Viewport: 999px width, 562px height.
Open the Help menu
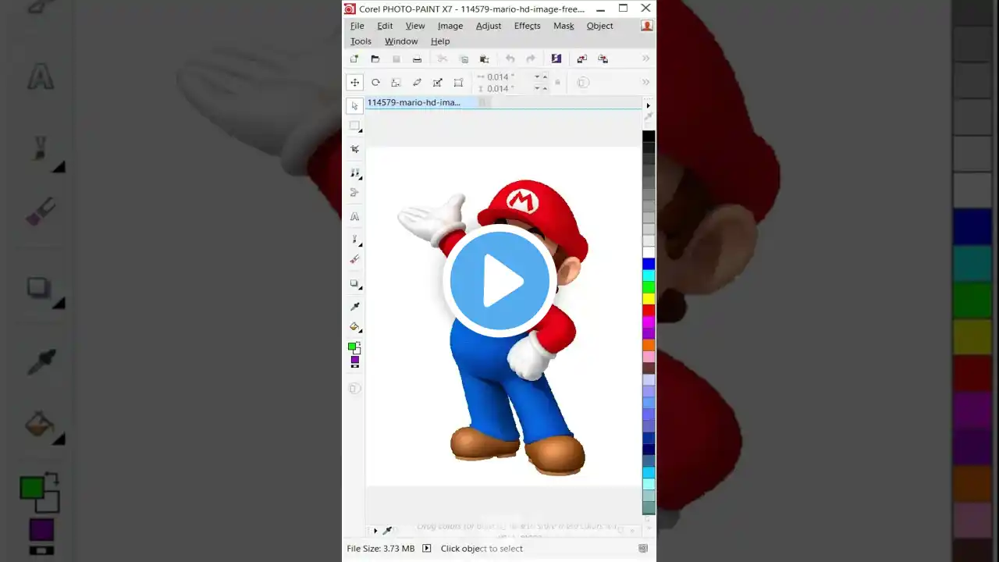point(440,41)
